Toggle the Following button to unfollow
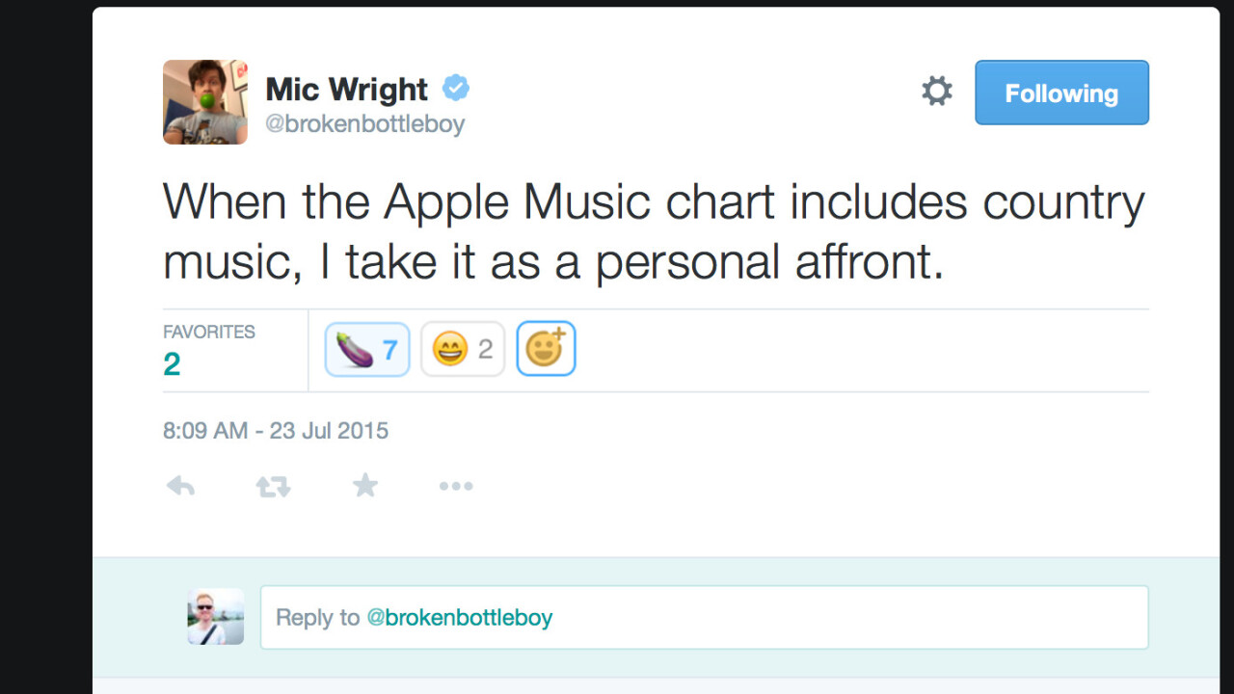This screenshot has height=694, width=1234. [1061, 93]
